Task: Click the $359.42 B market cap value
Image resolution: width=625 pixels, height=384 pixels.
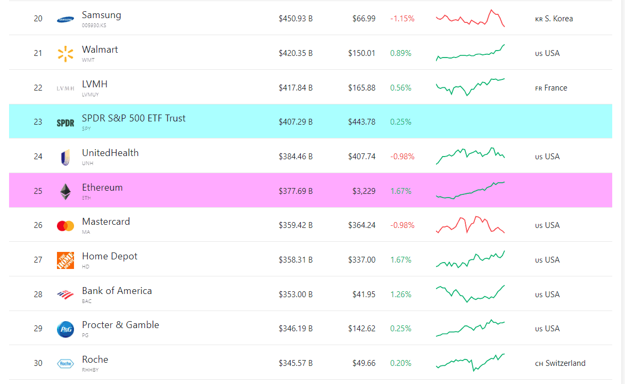Action: pyautogui.click(x=295, y=225)
